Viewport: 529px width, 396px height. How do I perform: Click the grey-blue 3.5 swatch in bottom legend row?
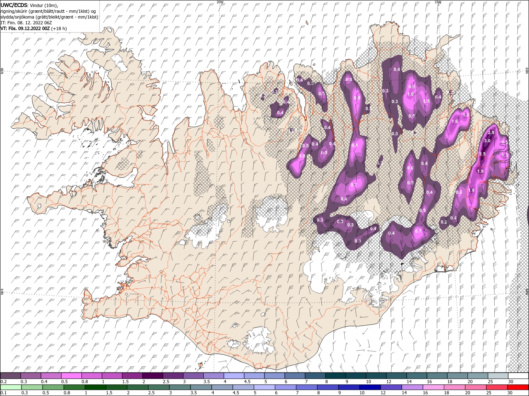click(201, 387)
